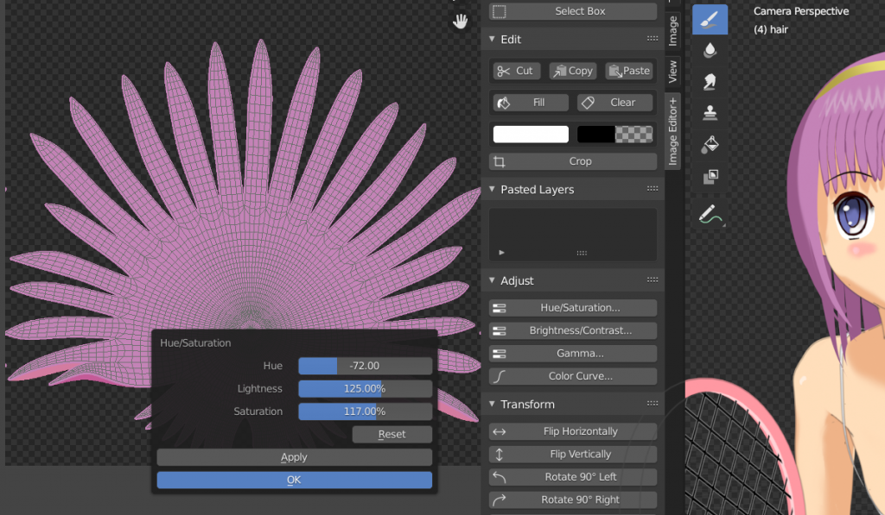Collapse the Adjust panel
Image resolution: width=885 pixels, height=515 pixels.
coord(492,280)
